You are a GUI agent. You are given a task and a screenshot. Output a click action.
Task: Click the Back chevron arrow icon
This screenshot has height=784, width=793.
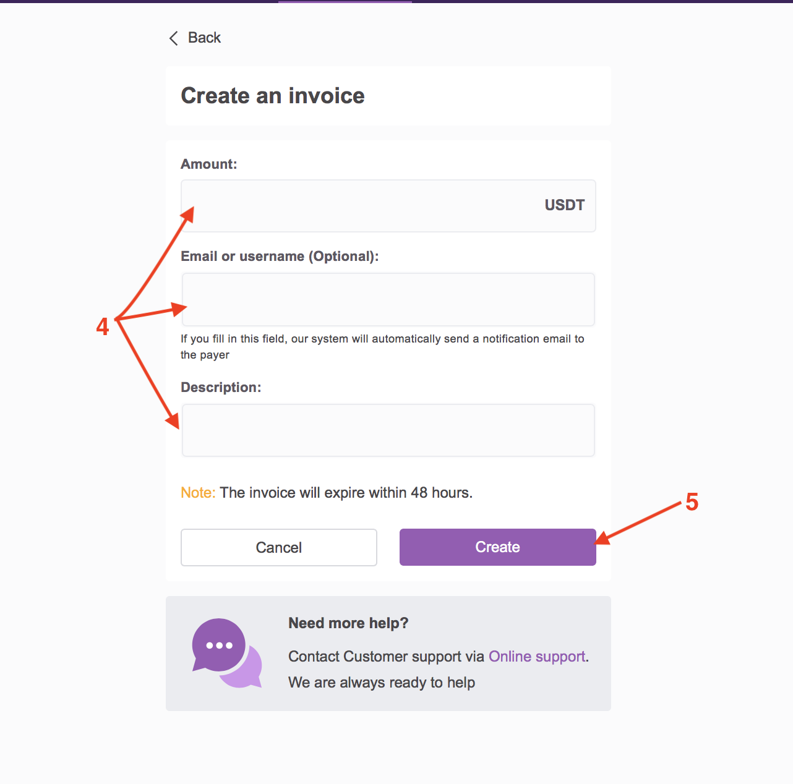[174, 38]
